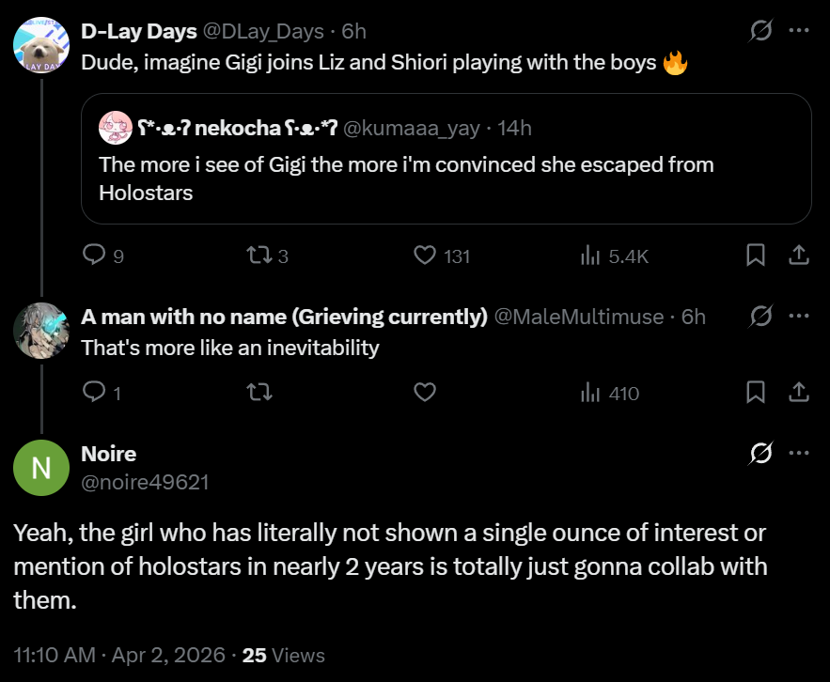Screen dimensions: 830x682
Task: Open more options menu on Noire's tweet
Action: click(798, 454)
